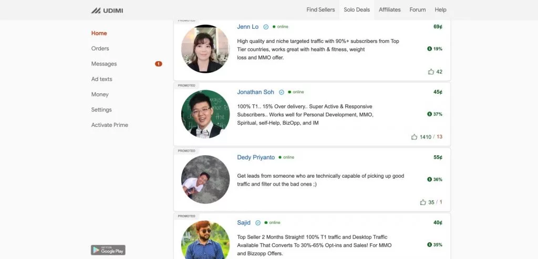Open the Forum link

click(x=418, y=9)
